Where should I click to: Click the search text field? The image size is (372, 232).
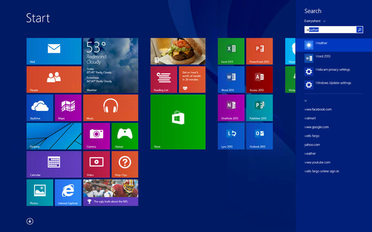[x=330, y=30]
